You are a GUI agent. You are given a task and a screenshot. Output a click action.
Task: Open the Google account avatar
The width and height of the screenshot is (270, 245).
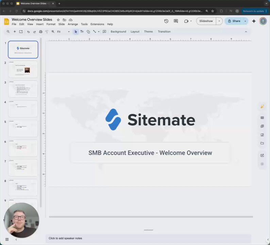click(x=263, y=21)
